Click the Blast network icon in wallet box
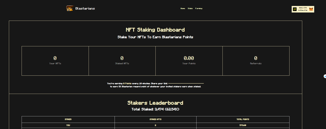The height and width of the screenshot is (129, 326). pos(295,9)
